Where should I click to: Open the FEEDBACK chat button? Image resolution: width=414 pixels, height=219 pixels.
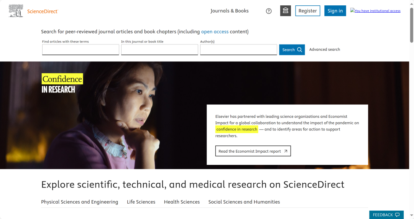tap(386, 215)
